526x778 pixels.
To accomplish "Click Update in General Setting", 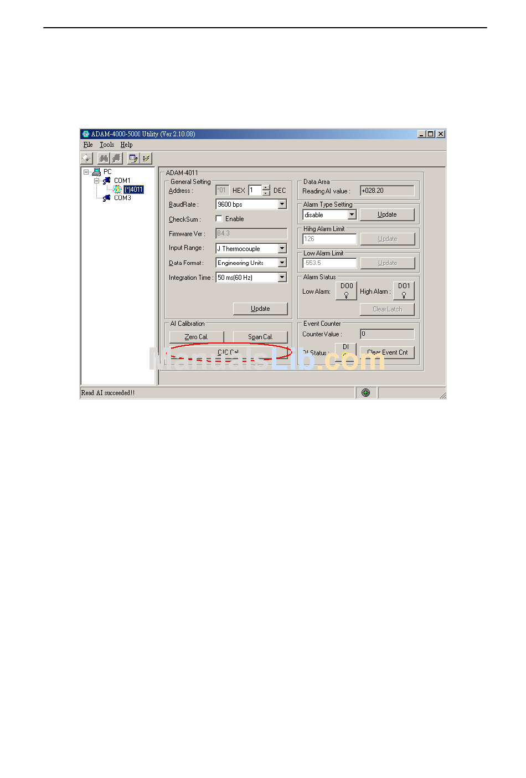I will click(260, 309).
